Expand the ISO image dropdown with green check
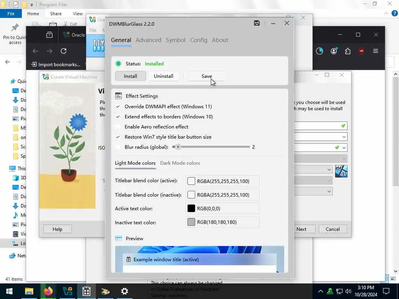This screenshot has height=299, width=399. (x=344, y=148)
